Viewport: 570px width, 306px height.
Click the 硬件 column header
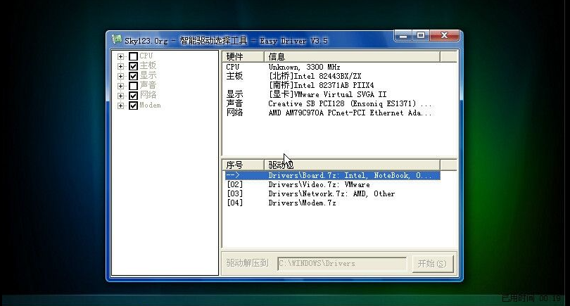(243, 57)
